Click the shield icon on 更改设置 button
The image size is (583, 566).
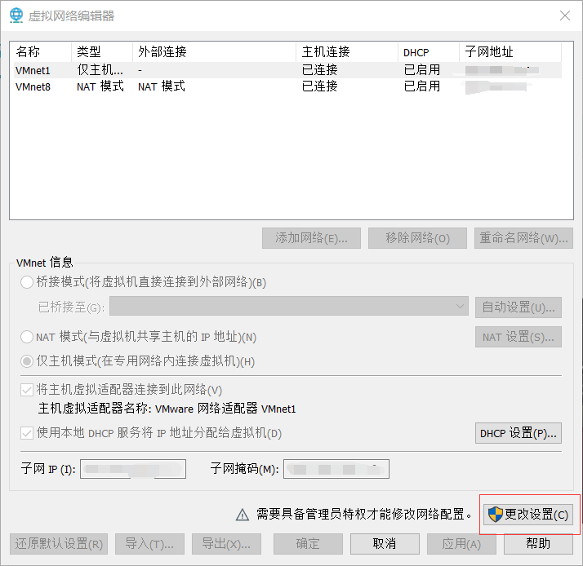coord(496,515)
